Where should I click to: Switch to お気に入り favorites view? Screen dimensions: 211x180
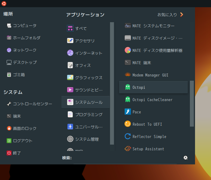(170, 15)
